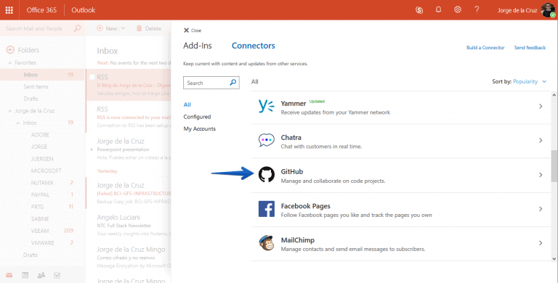Expand the GitHub connector chevron
The image size is (558, 283).
(541, 175)
